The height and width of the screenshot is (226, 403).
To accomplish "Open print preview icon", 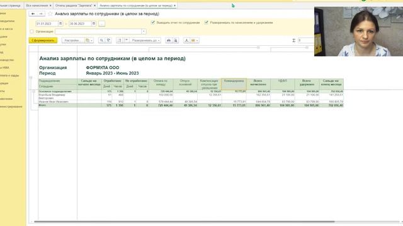I will pos(176,40).
